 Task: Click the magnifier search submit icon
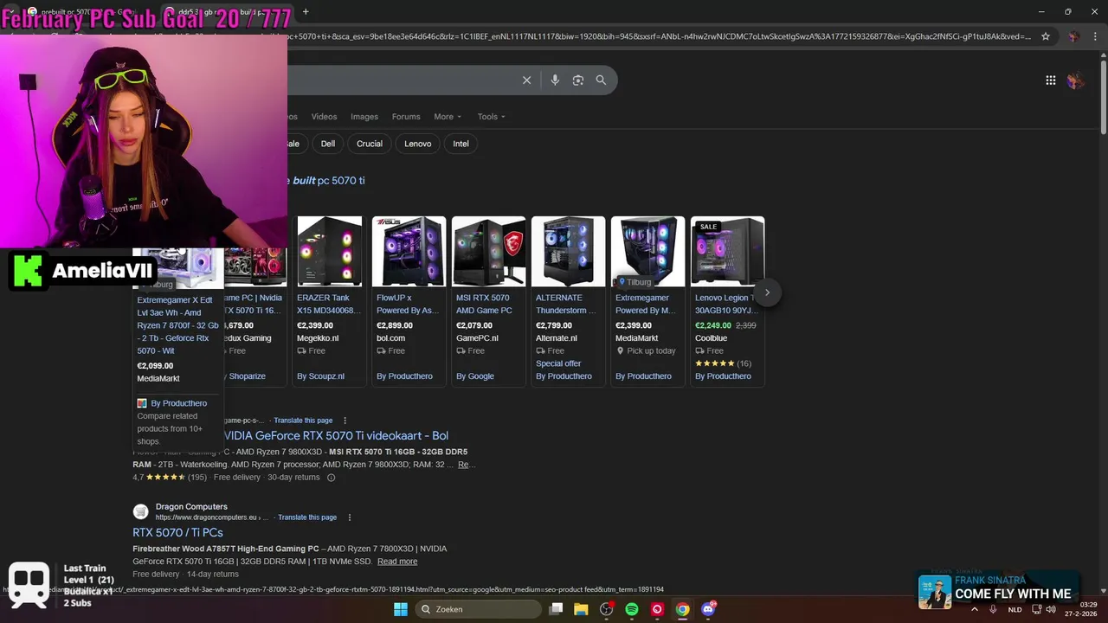pyautogui.click(x=601, y=80)
